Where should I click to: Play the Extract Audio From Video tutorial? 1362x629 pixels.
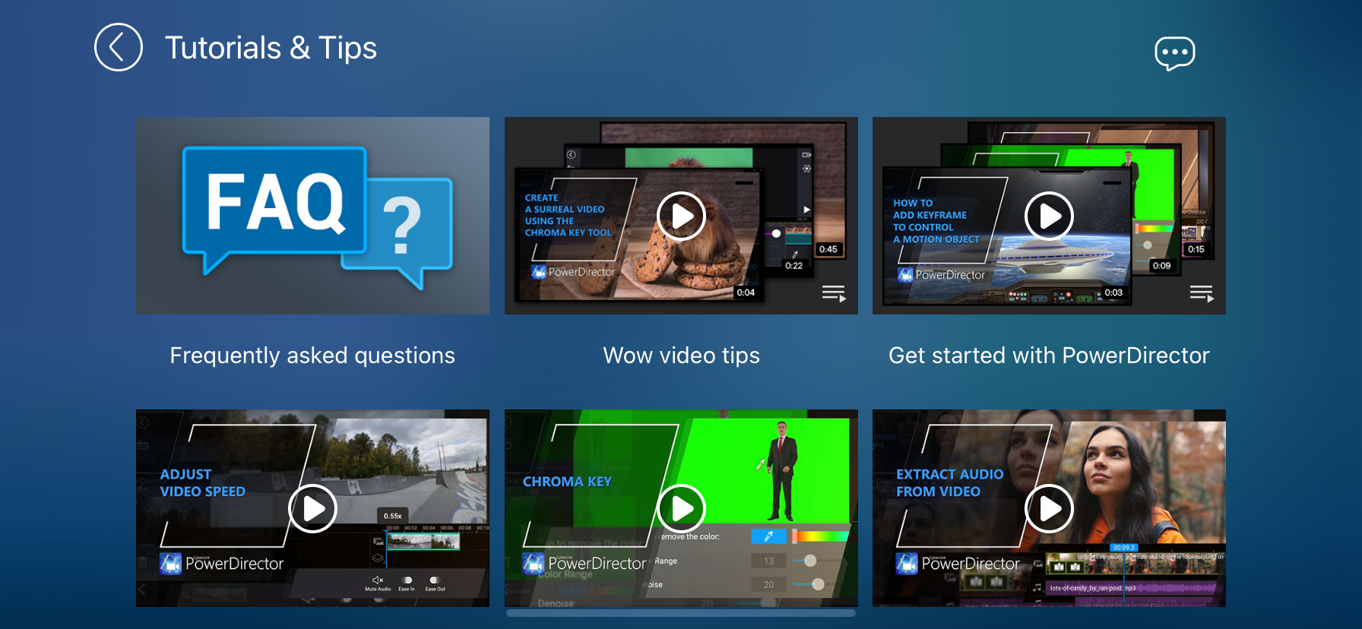point(1050,509)
